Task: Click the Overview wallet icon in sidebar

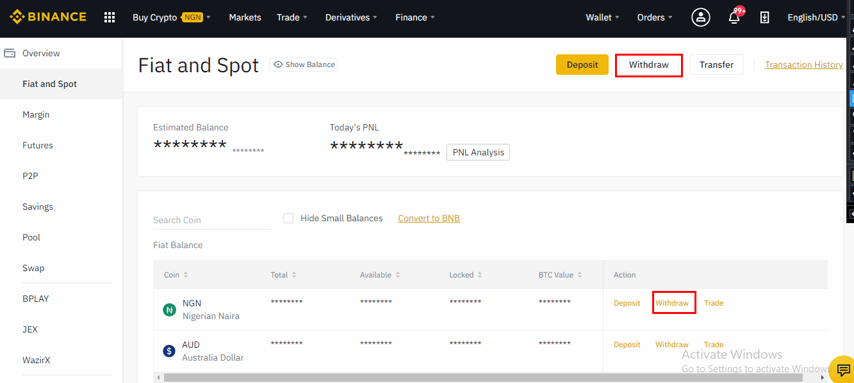Action: coord(10,53)
